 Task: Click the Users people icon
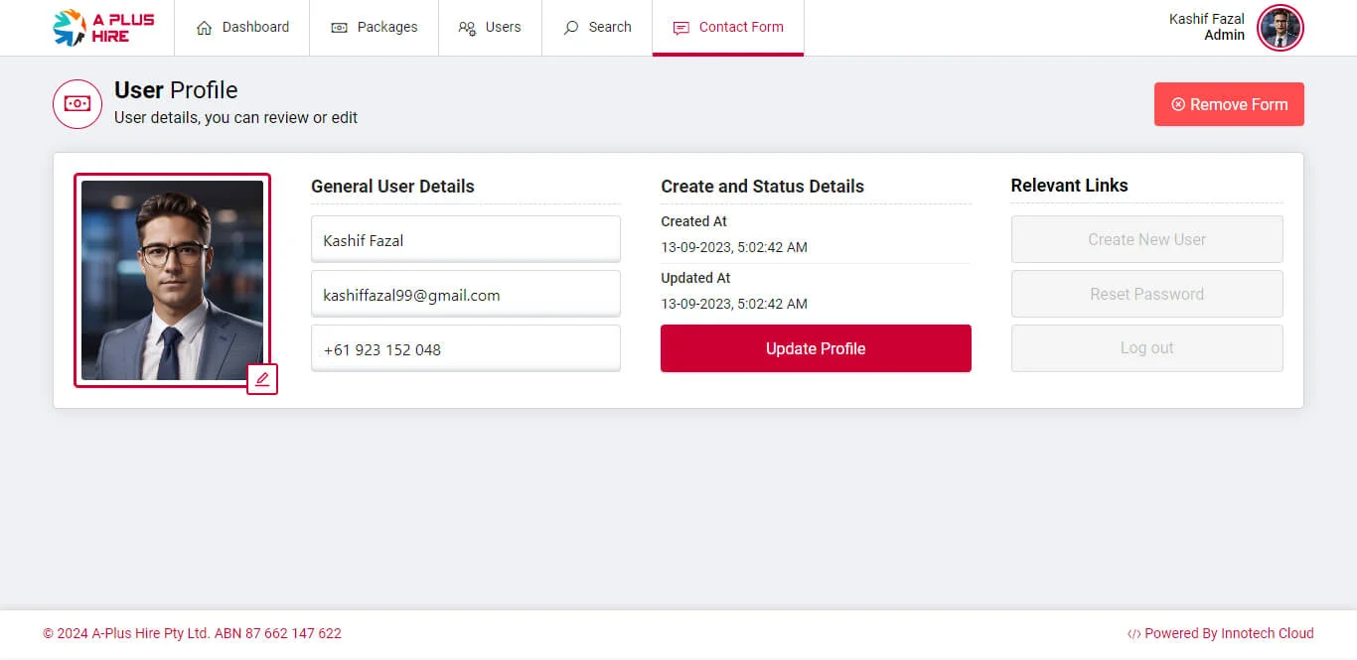click(467, 28)
